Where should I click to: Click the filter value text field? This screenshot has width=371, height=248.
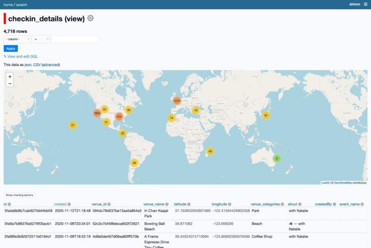coord(75,39)
